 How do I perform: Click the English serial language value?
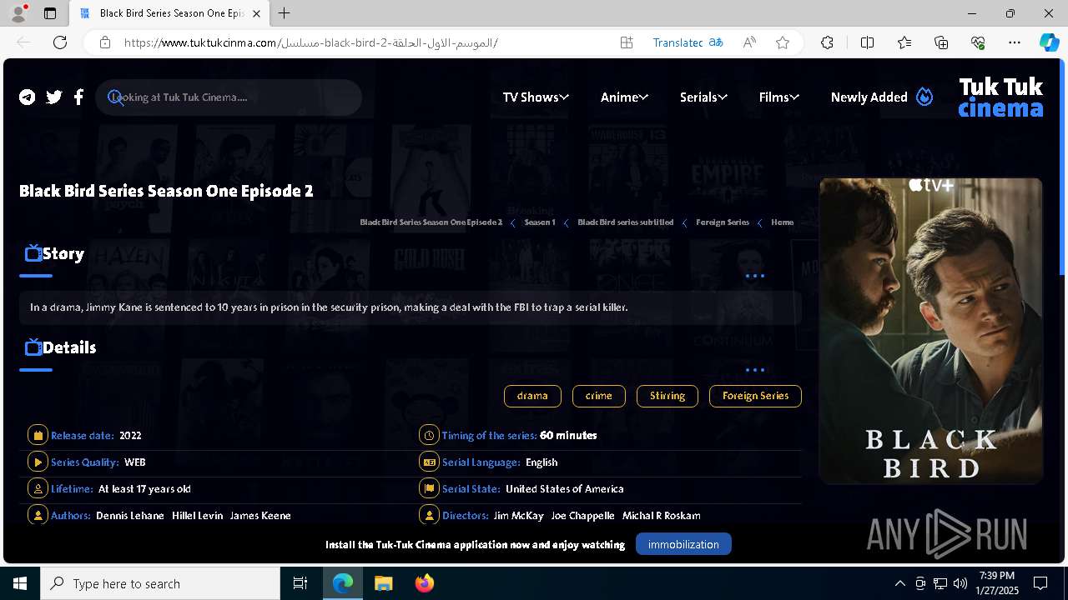pyautogui.click(x=542, y=462)
